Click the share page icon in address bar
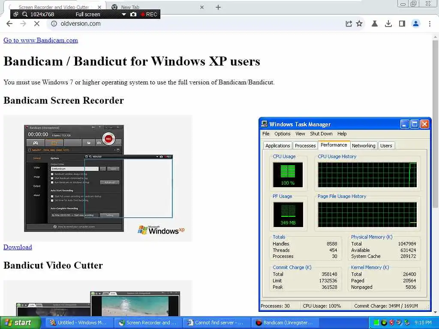This screenshot has height=329, width=439. (349, 24)
